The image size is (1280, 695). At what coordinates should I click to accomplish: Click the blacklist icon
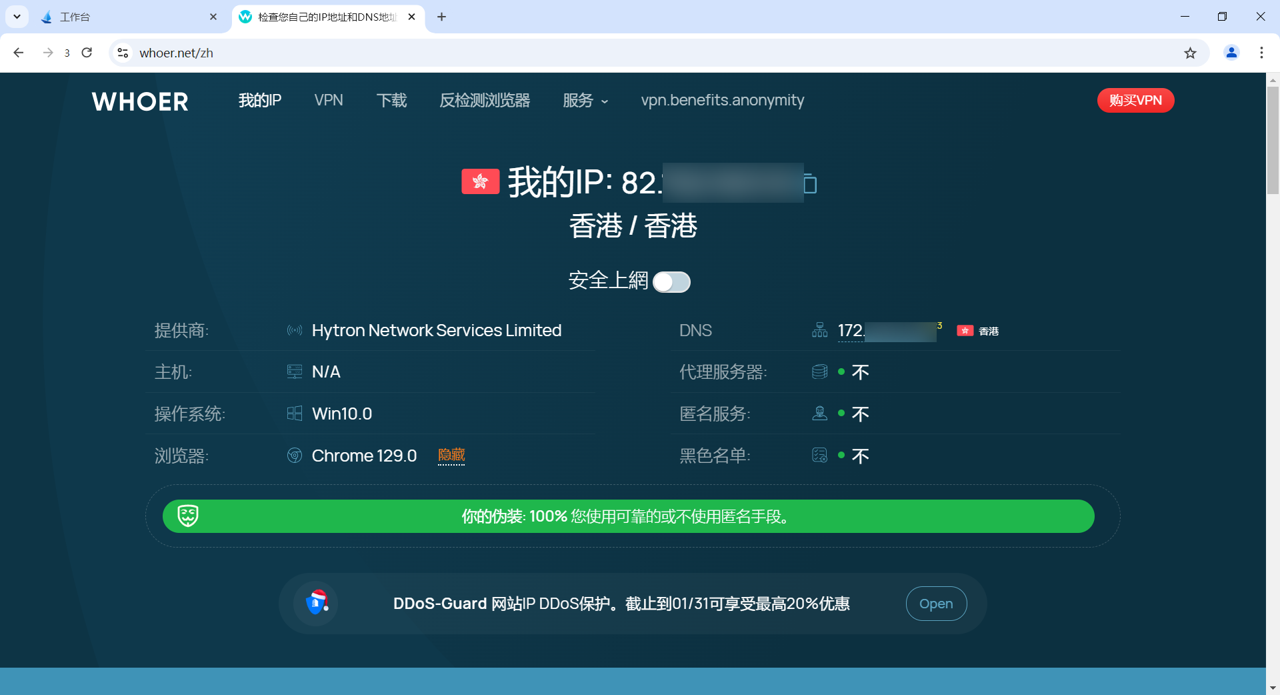click(x=820, y=456)
